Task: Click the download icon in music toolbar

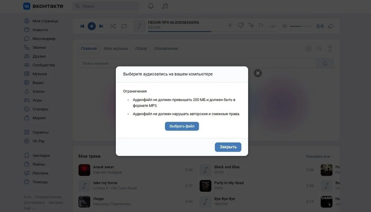Action: [308, 49]
